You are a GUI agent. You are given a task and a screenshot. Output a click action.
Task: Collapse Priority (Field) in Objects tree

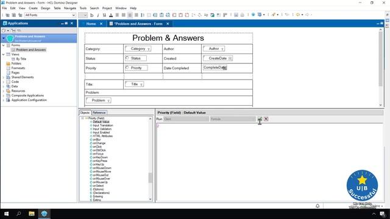83,118
